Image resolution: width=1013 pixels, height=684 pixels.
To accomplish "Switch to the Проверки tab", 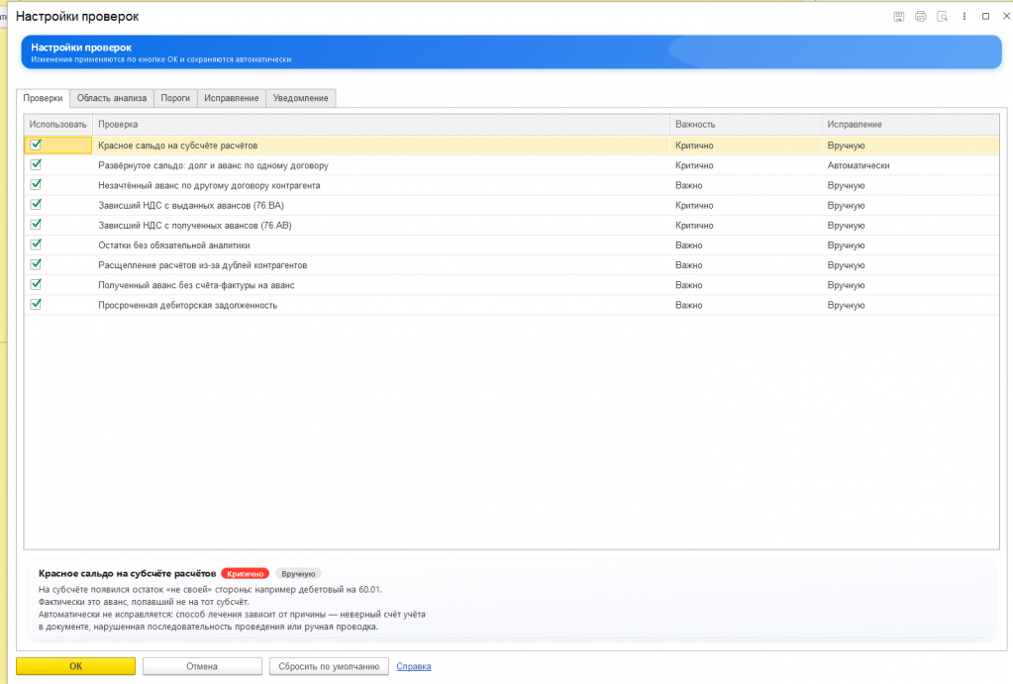I will [43, 98].
